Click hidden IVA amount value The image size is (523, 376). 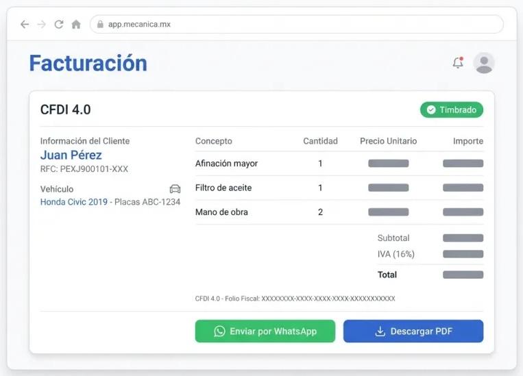point(463,254)
